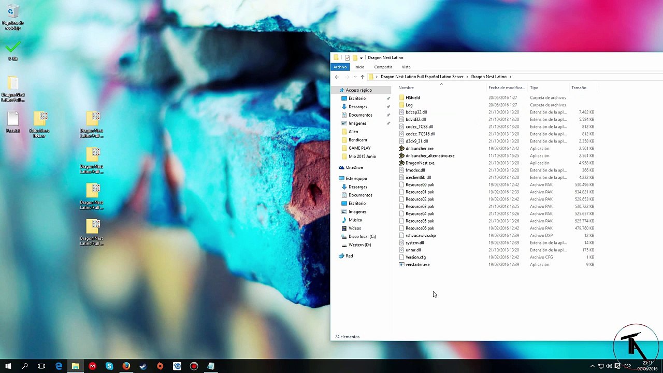Open recent locations dropdown next to forward arrow
The image size is (663, 373).
click(x=355, y=77)
